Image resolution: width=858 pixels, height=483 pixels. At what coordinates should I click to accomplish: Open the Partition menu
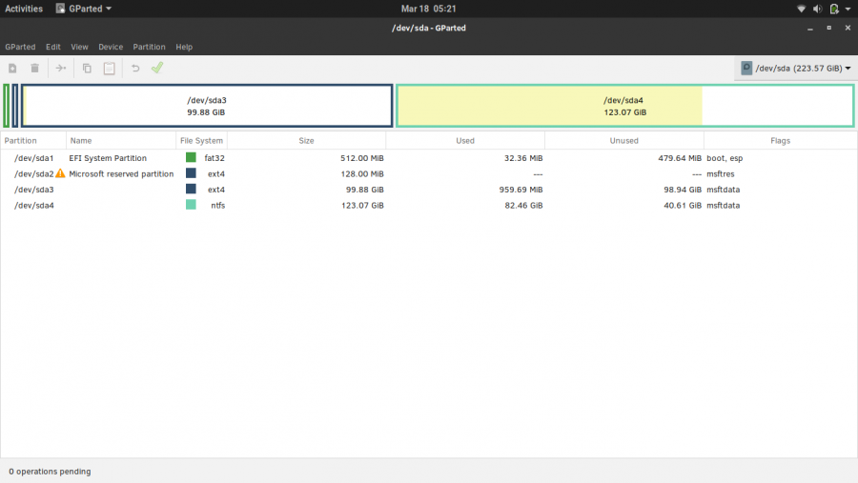pos(149,47)
